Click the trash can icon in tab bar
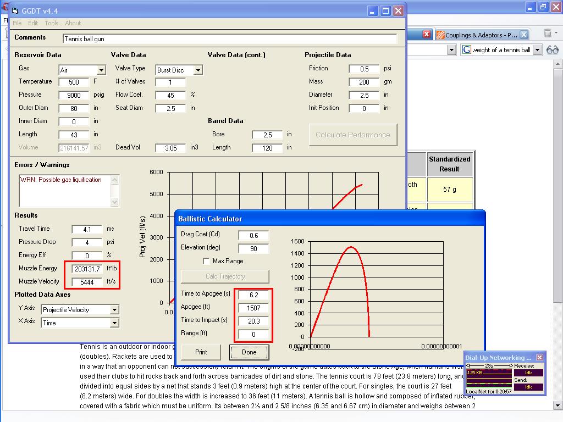The image size is (563, 422). (547, 34)
